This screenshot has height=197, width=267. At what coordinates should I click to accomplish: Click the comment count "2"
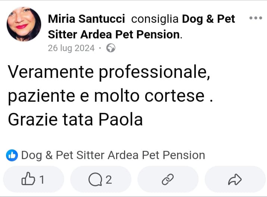109,180
